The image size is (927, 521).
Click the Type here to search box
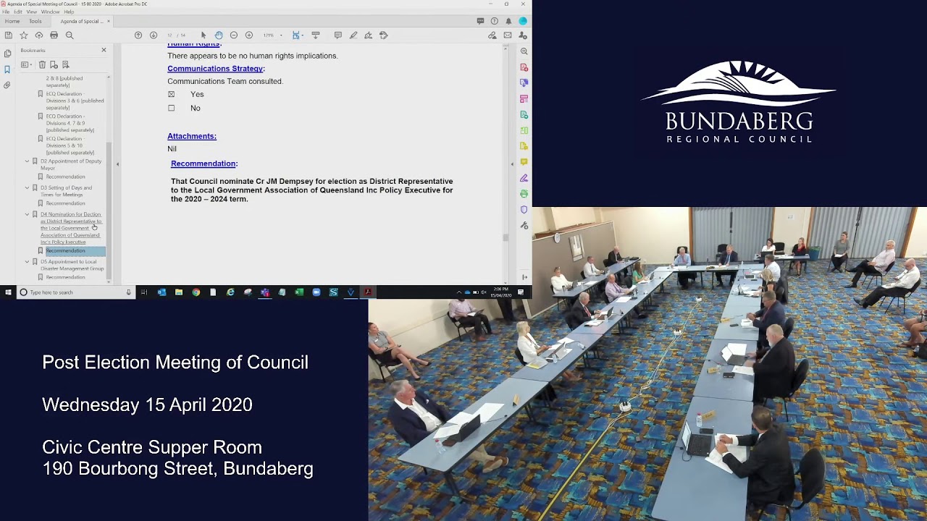[76, 292]
